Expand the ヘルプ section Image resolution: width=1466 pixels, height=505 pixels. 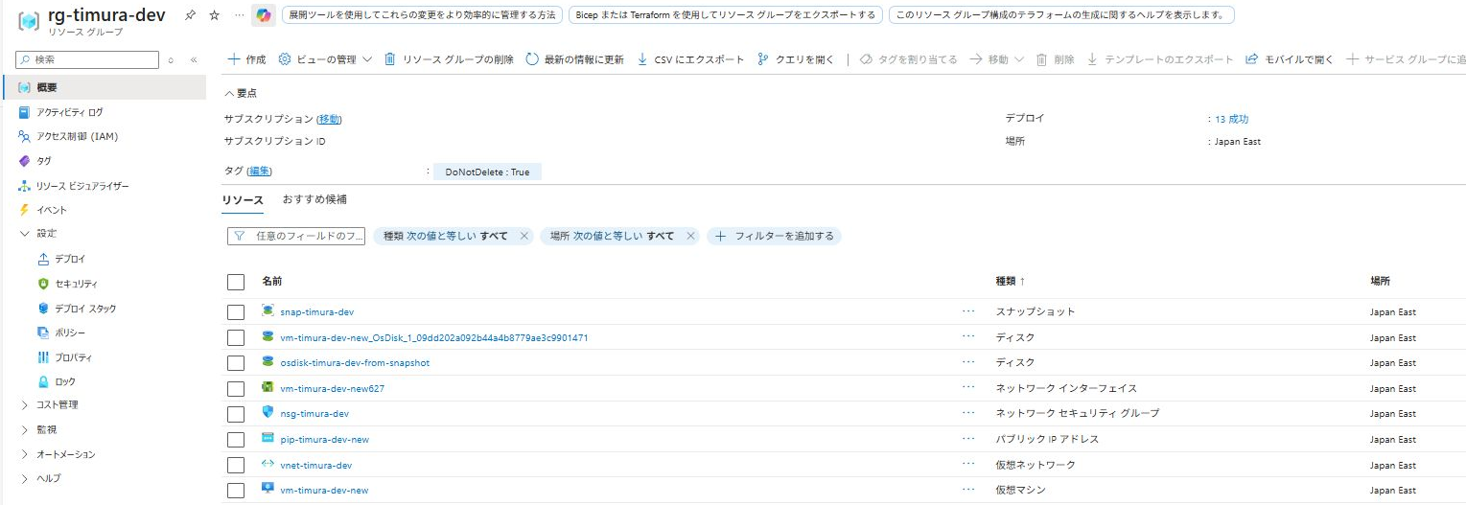point(25,478)
